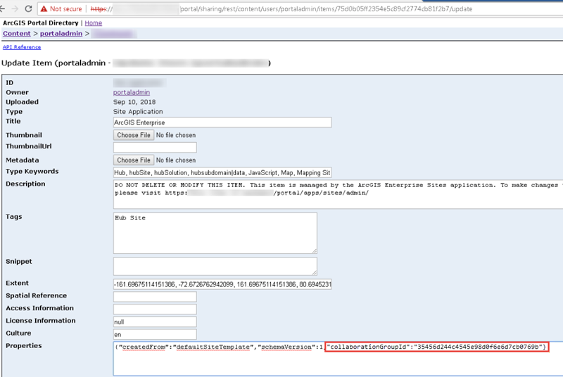Click the Spatial Reference field

[155, 297]
